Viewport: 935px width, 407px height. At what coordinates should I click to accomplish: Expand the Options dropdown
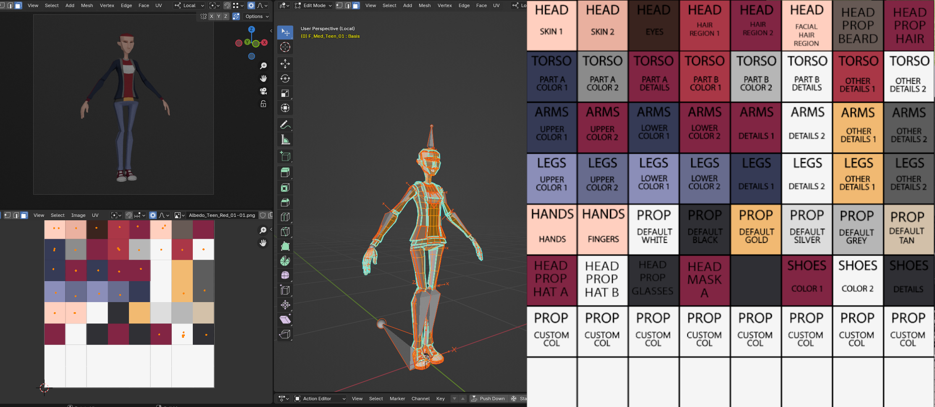click(x=257, y=16)
